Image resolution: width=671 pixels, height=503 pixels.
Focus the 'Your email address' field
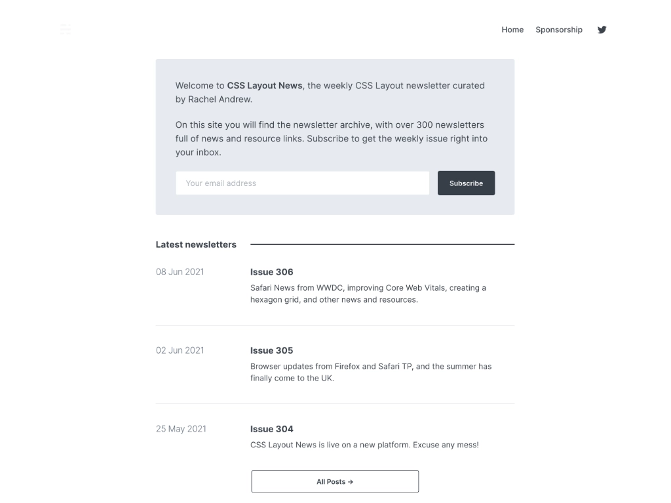(302, 183)
